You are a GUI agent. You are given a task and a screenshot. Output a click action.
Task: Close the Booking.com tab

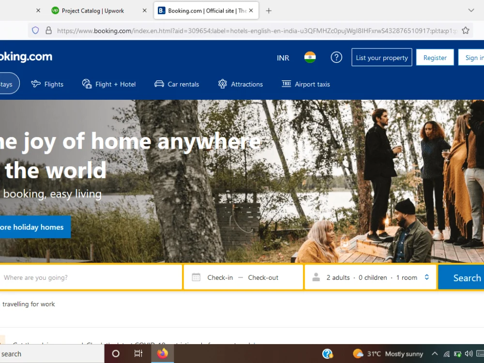[251, 11]
